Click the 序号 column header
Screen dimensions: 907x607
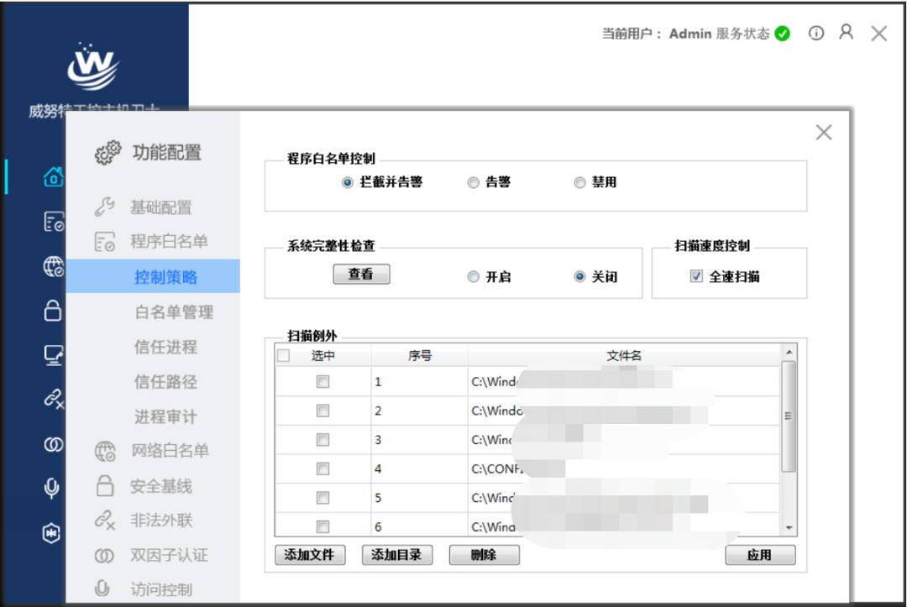pos(419,355)
